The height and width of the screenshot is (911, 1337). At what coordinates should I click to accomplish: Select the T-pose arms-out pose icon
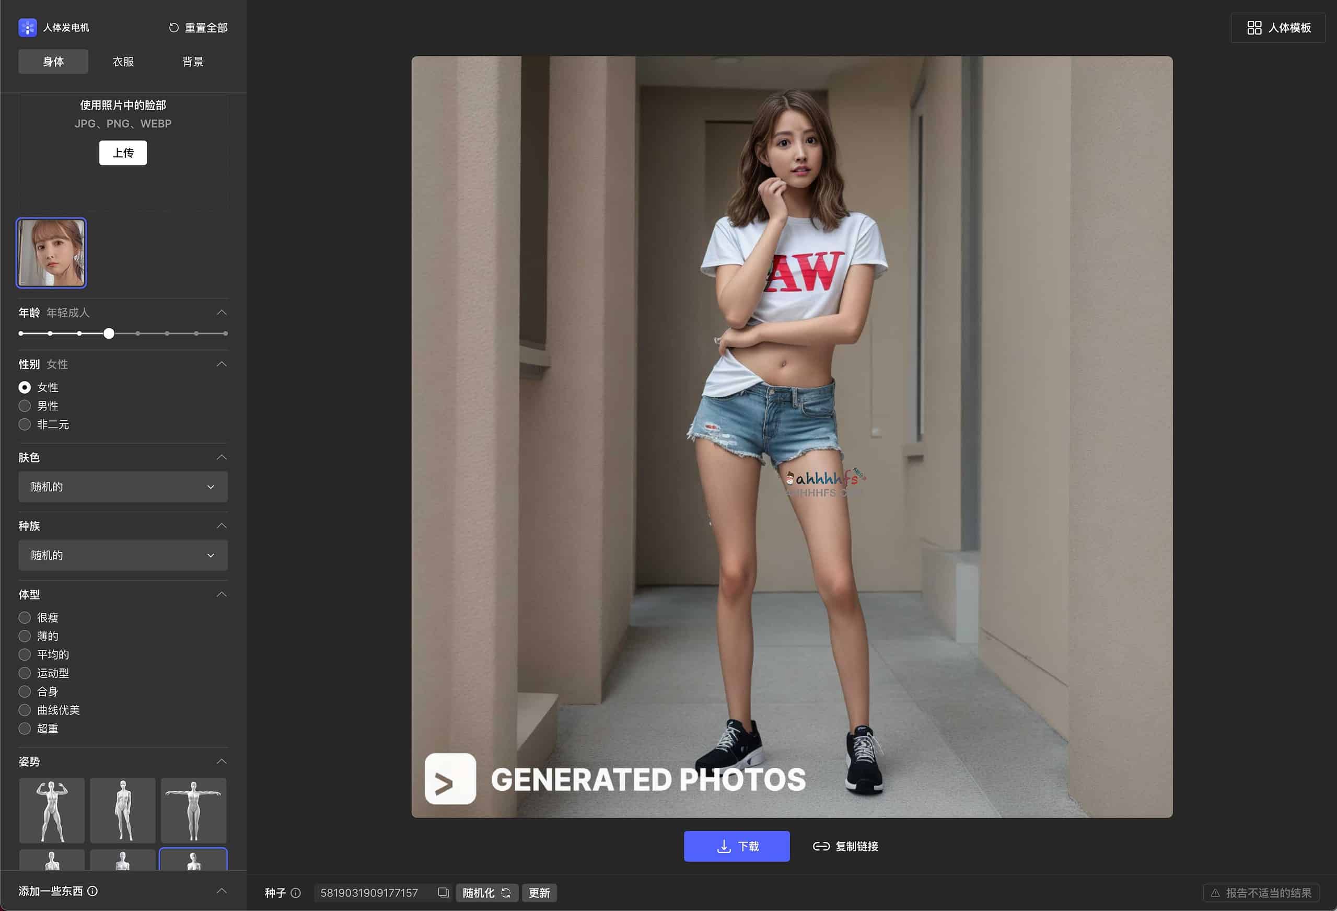[193, 810]
